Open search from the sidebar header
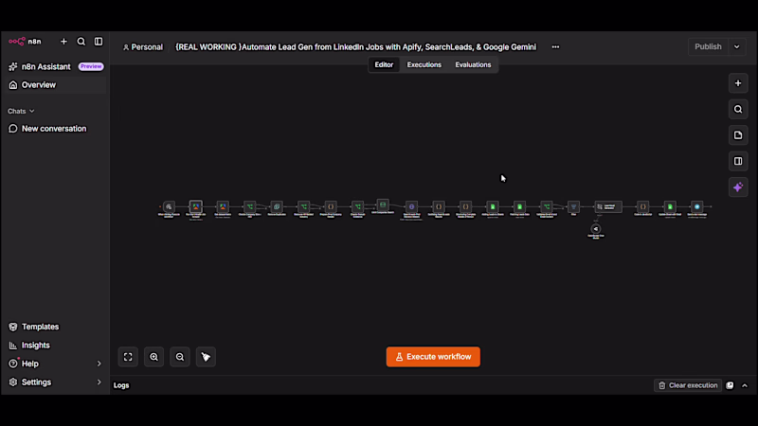This screenshot has width=758, height=426. click(81, 42)
